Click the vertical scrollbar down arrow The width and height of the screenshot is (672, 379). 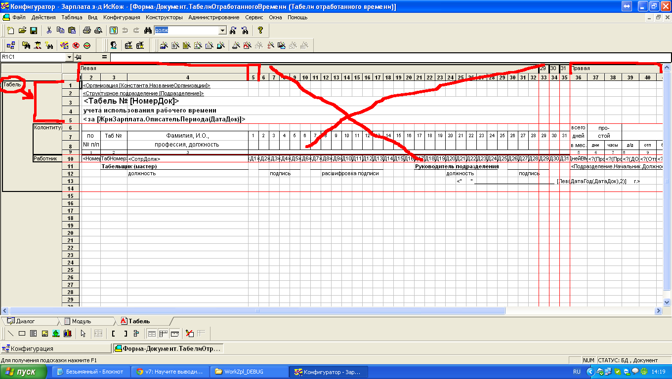pyautogui.click(x=667, y=303)
